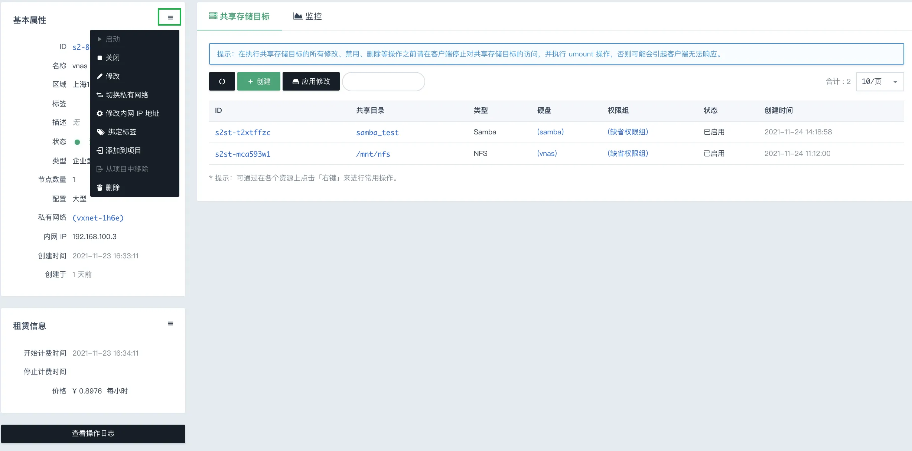Screen dimensions: 912x451
Task: Select 修改内网 IP 地址 menu entry
Action: pyautogui.click(x=135, y=113)
